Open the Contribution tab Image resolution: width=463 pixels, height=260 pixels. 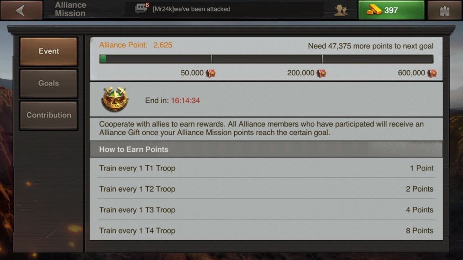coord(49,115)
